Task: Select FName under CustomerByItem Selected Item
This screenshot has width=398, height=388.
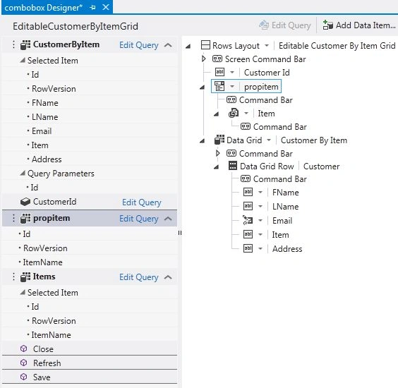Action: [x=45, y=103]
